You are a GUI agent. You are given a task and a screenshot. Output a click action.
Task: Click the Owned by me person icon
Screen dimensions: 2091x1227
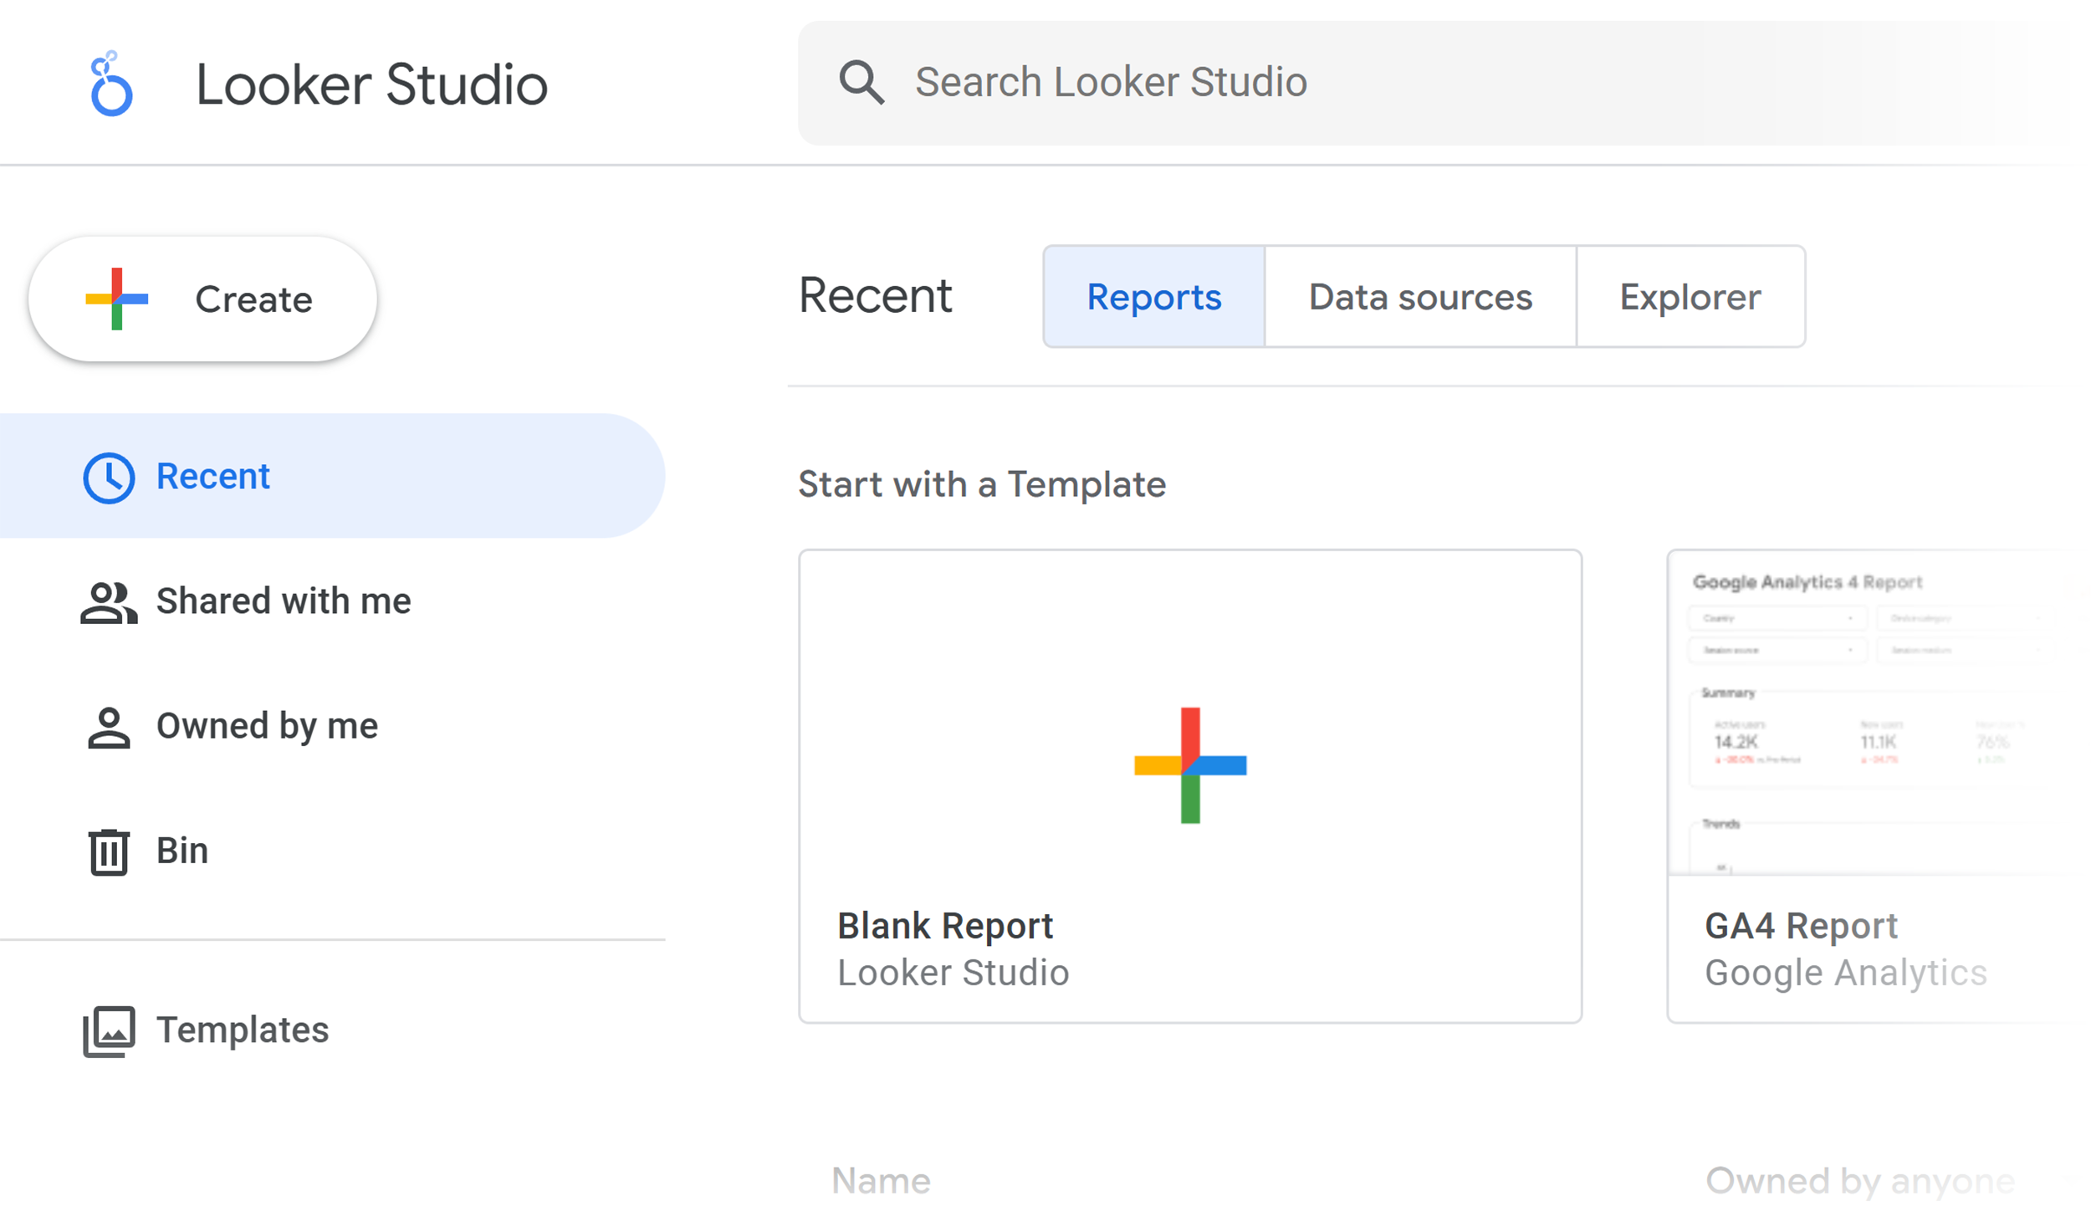[x=109, y=727]
